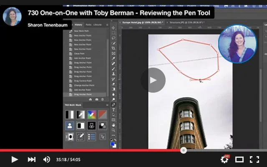This screenshot has height=167, width=267.
Task: Select the Rectangular Marquee tool
Action: [113, 33]
